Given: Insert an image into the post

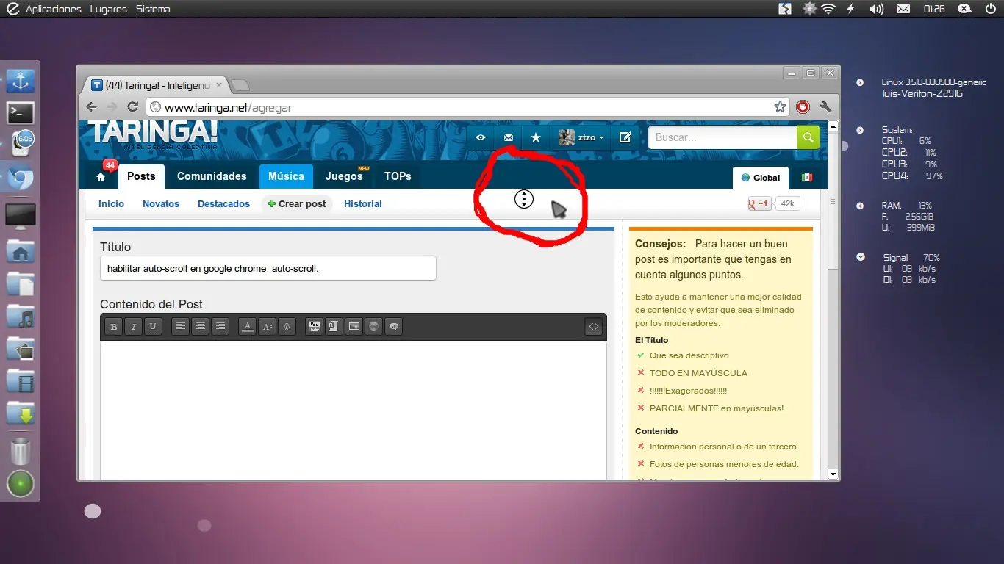Looking at the screenshot, I should pos(354,327).
